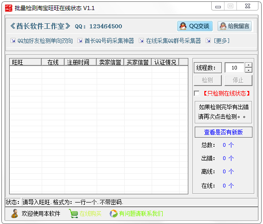Select the 卖家信誉 column header
This screenshot has width=263, height=224.
click(x=110, y=62)
